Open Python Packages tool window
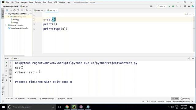Image resolution: width=196 pixels, height=110 pixels. tap(47, 98)
